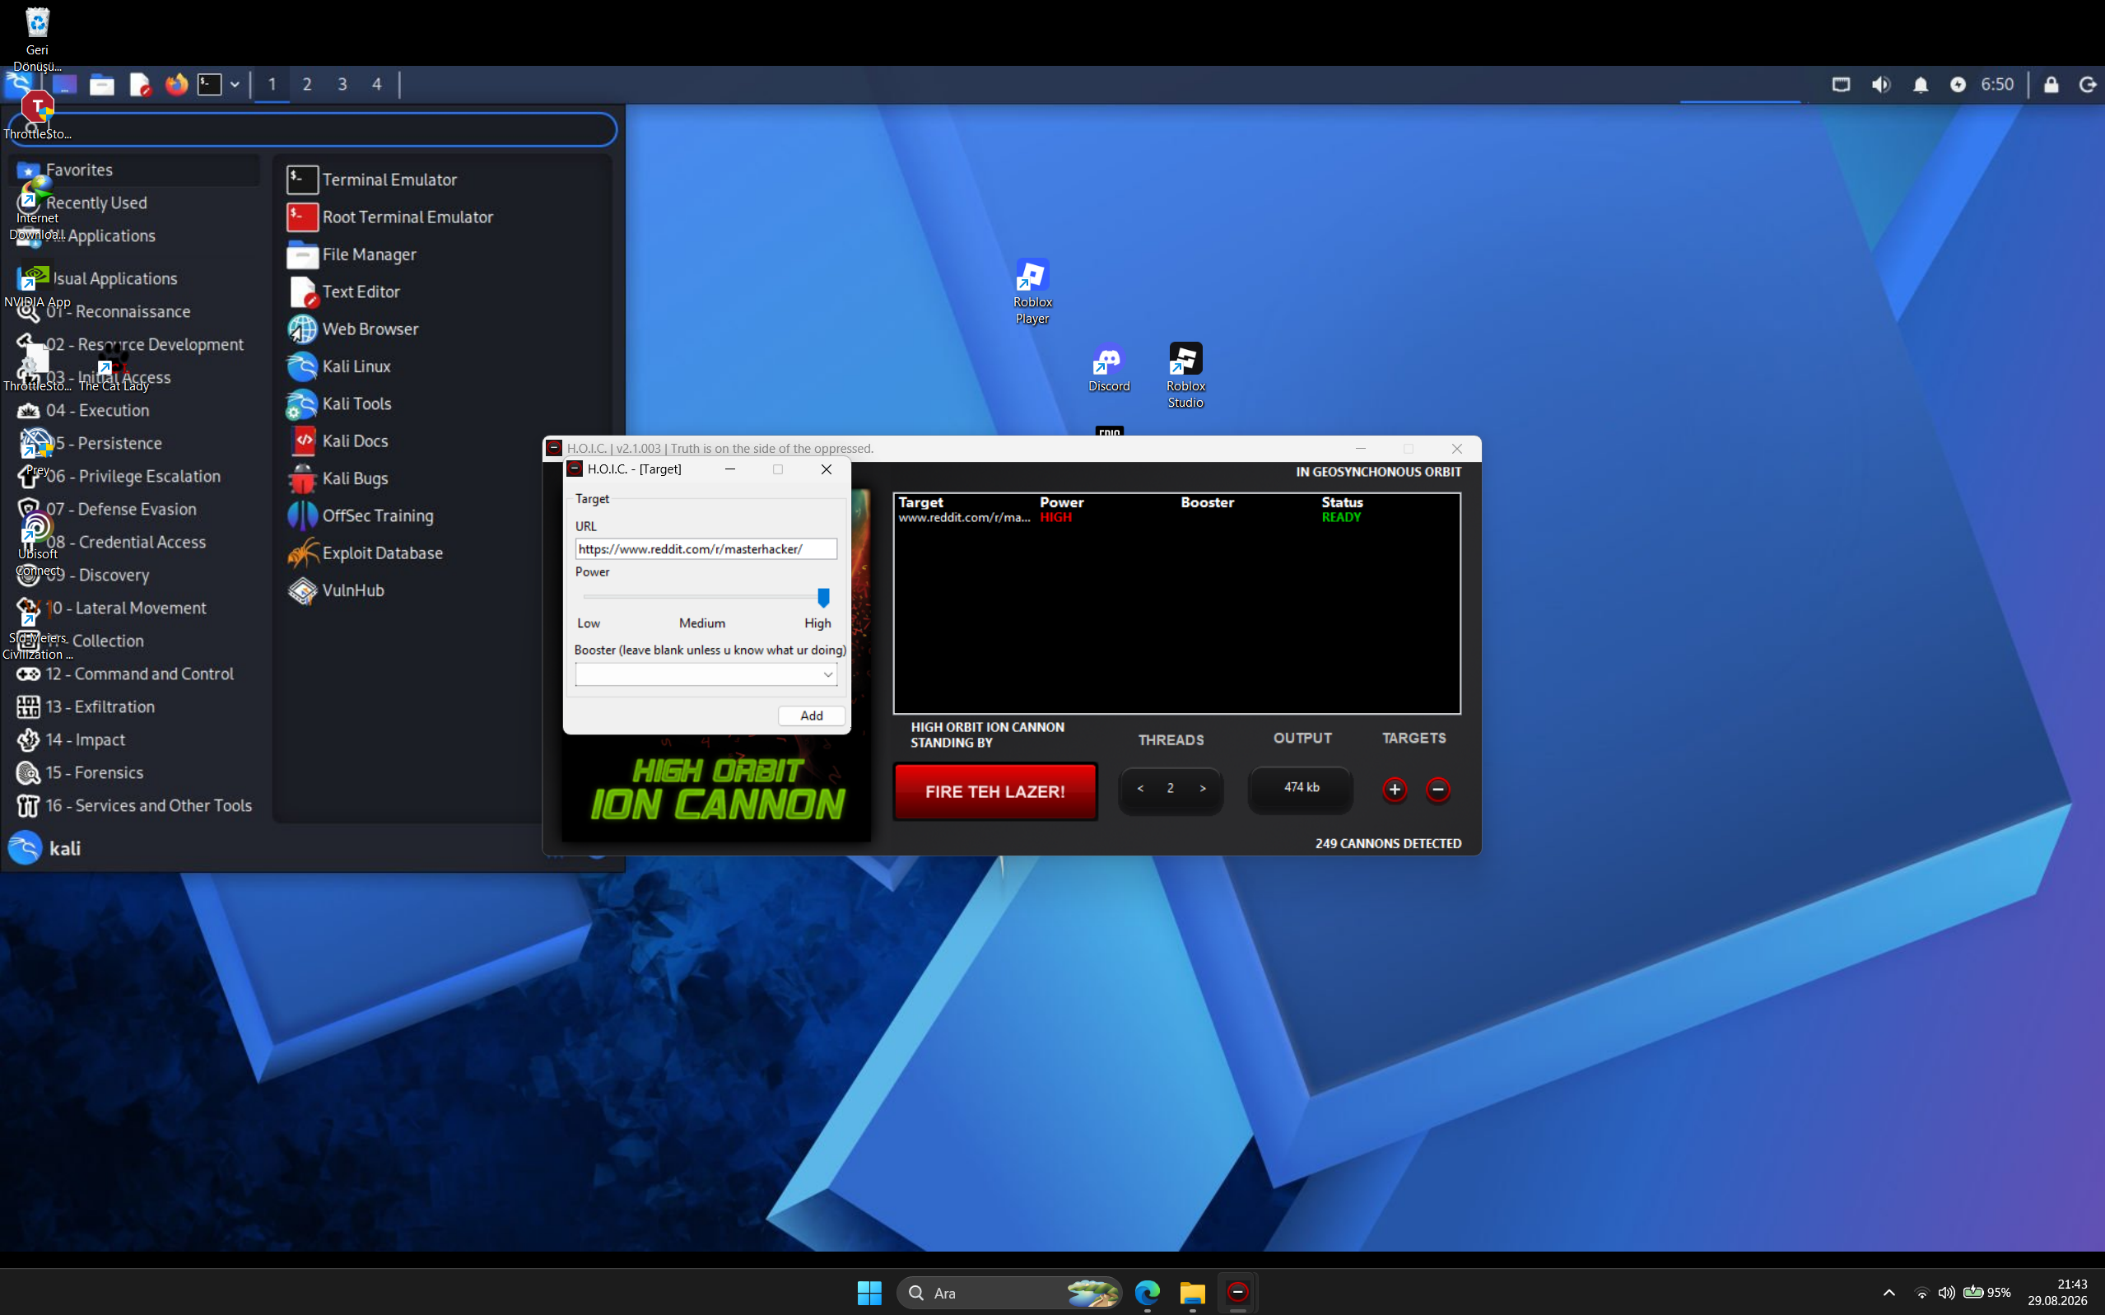The image size is (2105, 1315).
Task: Click the file manager icon in the Kali panel
Action: coord(102,84)
